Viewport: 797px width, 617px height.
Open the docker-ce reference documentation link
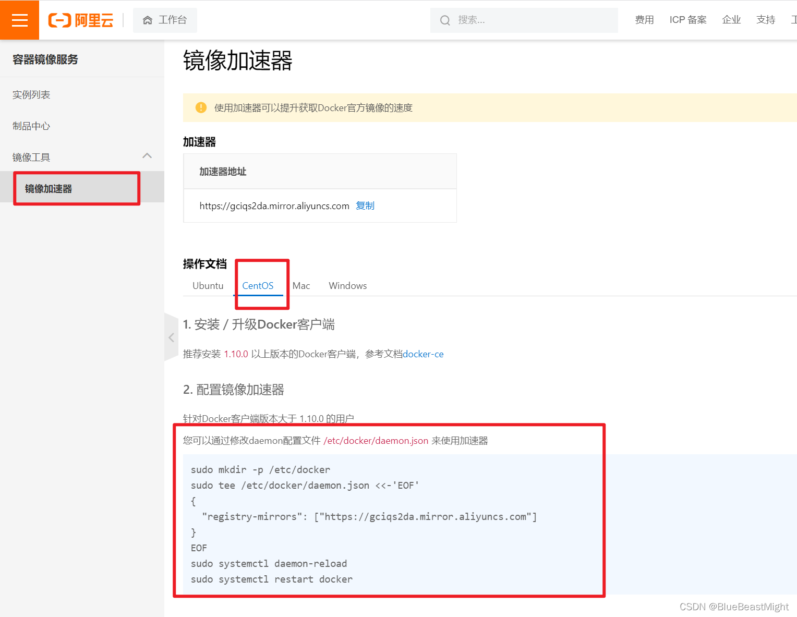point(423,354)
